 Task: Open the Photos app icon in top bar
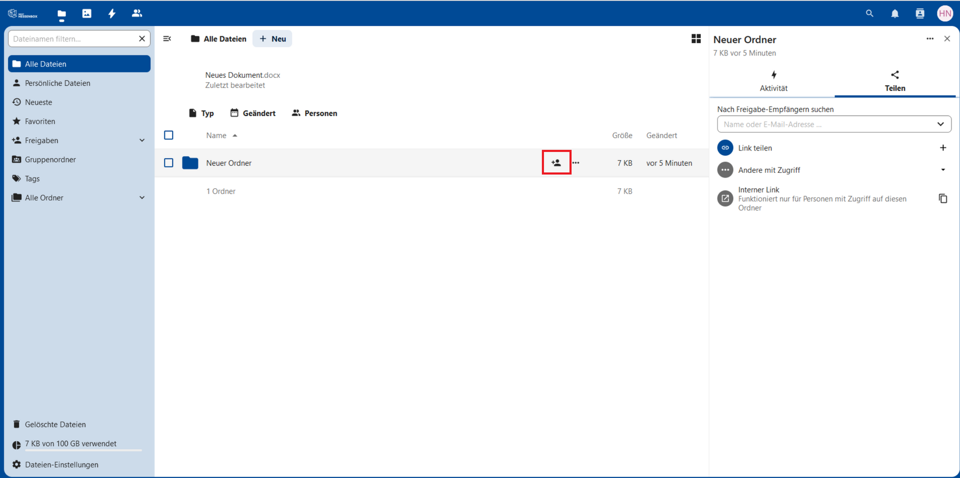[86, 14]
